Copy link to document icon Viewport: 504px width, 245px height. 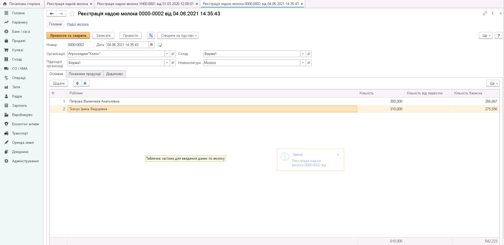(x=484, y=13)
